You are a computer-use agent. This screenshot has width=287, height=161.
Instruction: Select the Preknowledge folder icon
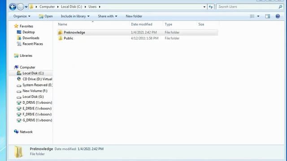60,33
